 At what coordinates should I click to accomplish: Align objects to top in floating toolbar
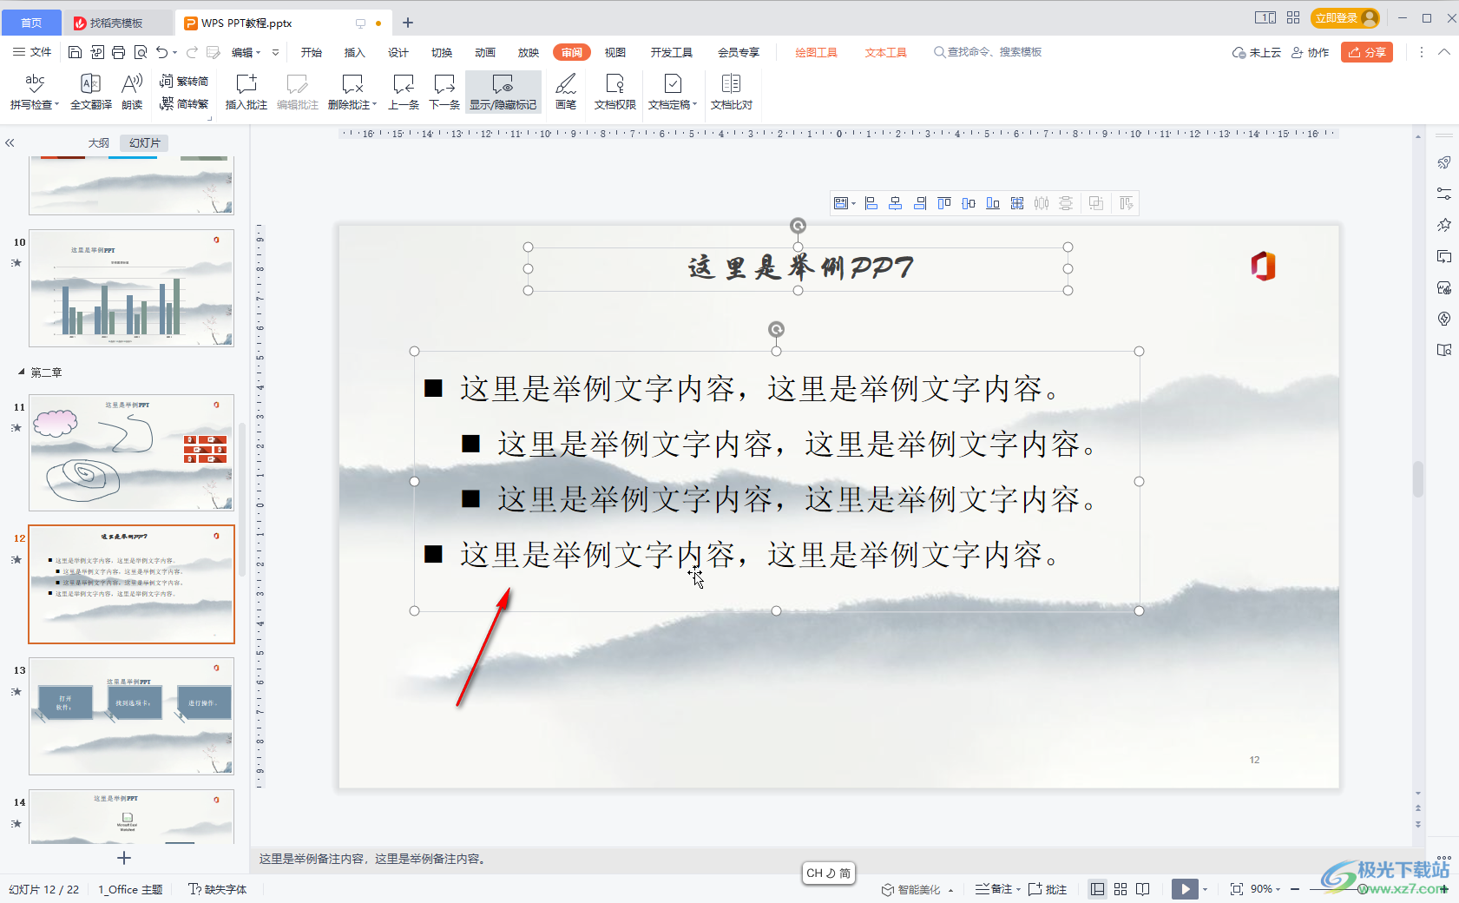coord(944,203)
